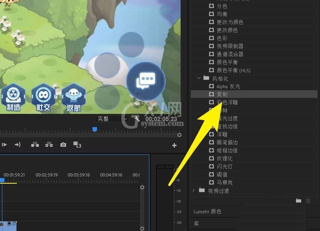Select the 更改为颜色 effect
The width and height of the screenshot is (320, 231).
click(x=230, y=22)
